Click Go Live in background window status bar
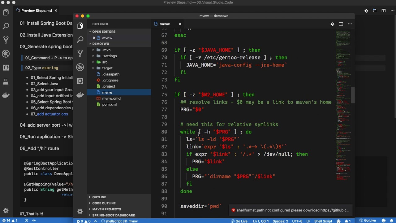 (x=367, y=221)
